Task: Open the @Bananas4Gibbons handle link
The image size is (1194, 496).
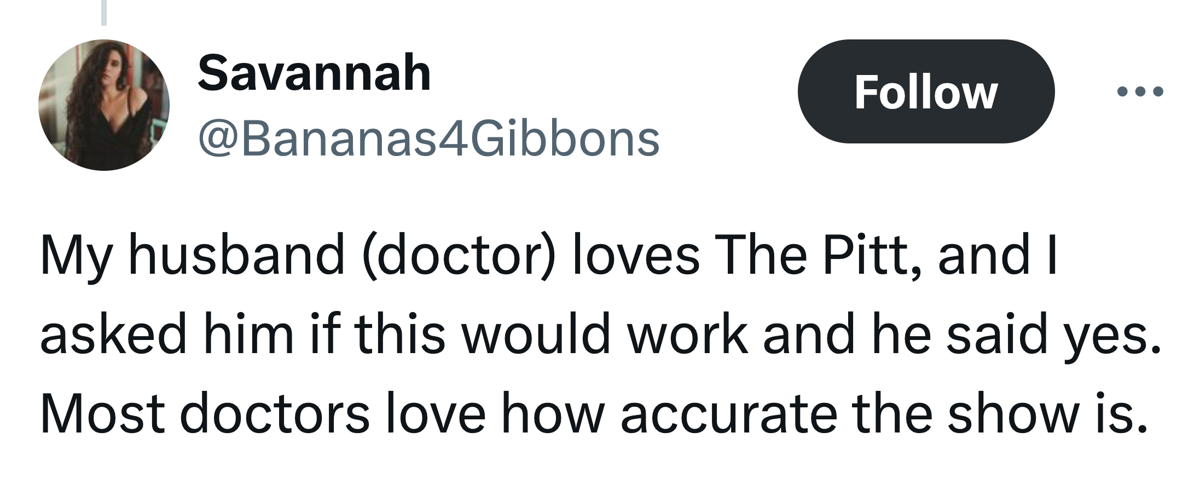Action: pos(428,139)
